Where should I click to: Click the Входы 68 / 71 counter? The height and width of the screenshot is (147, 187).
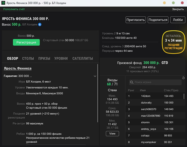pos(112,84)
